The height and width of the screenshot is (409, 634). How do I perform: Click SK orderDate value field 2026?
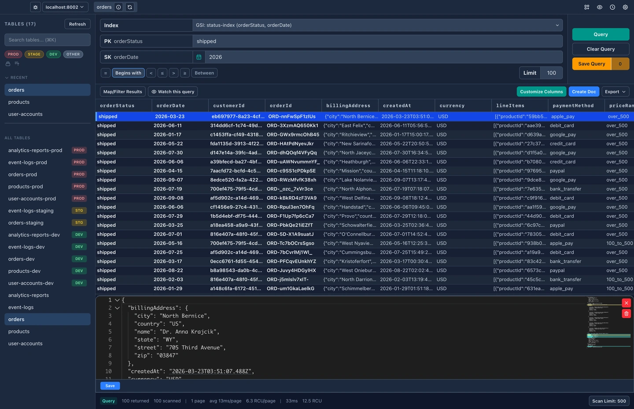coord(383,57)
